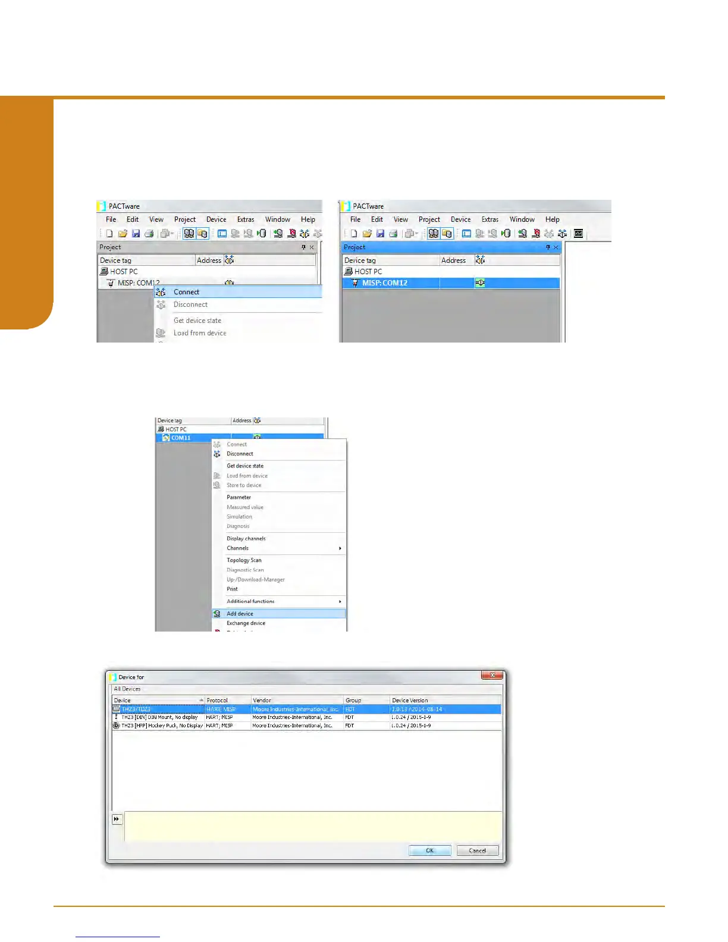728x942 pixels.
Task: Click New project icon in left PACTware window
Action: click(109, 234)
